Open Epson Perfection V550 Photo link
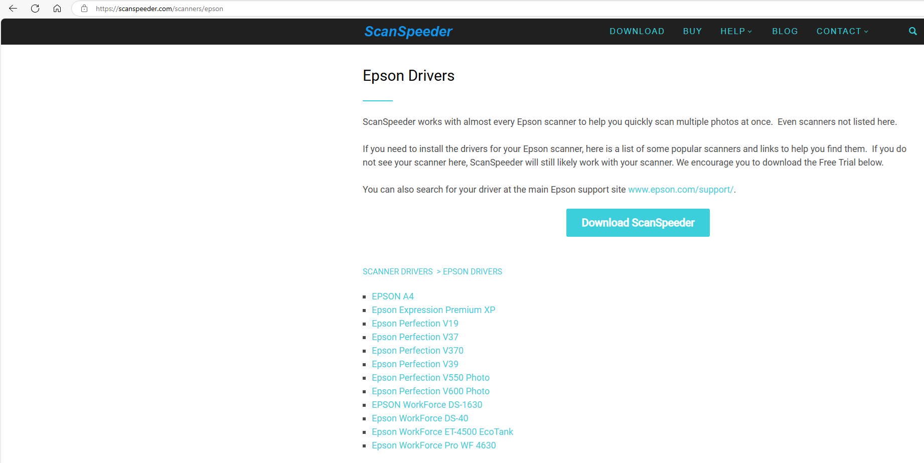924x463 pixels. pyautogui.click(x=430, y=378)
